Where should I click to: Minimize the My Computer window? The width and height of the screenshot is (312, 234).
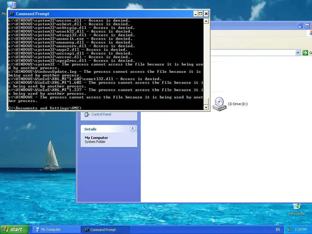tap(300, 26)
